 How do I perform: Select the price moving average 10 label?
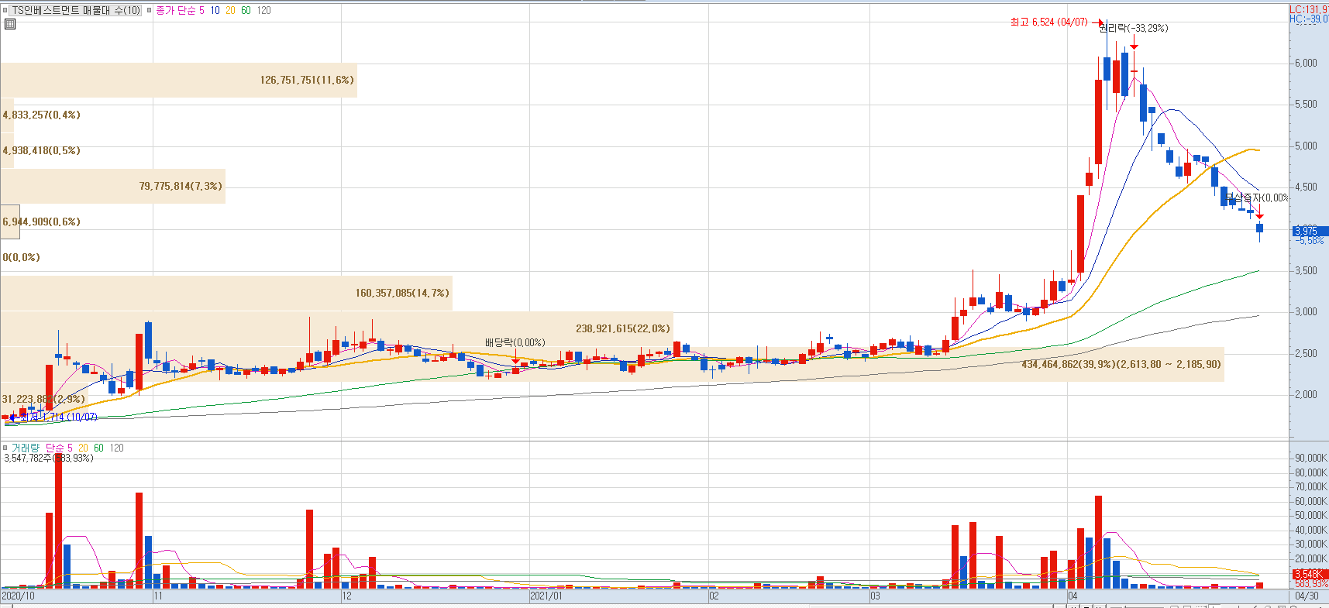(215, 10)
